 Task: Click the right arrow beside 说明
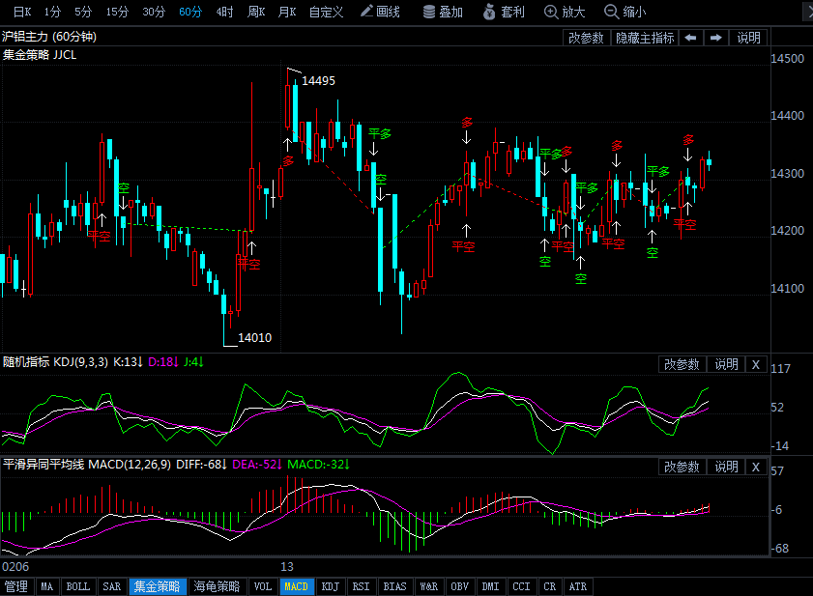(716, 38)
